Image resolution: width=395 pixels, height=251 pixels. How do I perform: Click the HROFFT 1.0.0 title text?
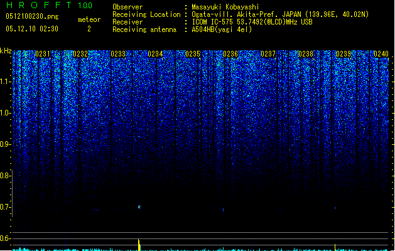[49, 5]
